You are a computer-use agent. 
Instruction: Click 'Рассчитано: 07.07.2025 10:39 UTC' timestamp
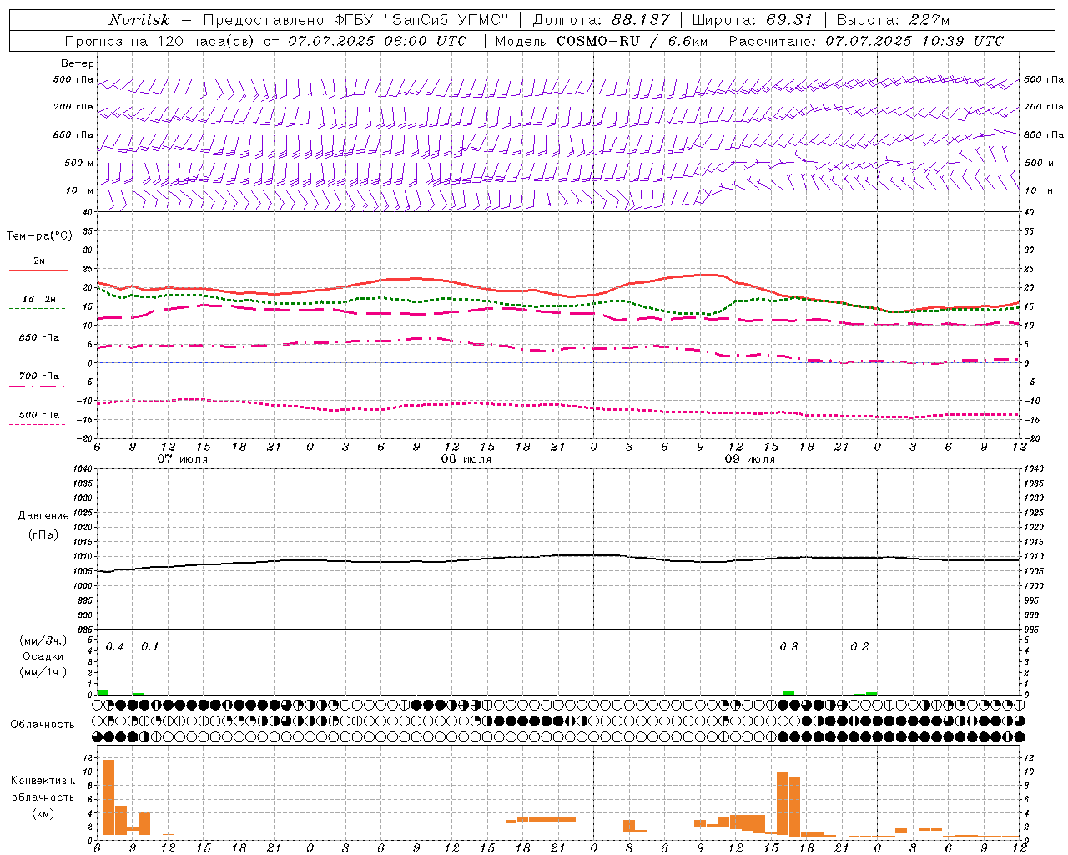coord(866,41)
